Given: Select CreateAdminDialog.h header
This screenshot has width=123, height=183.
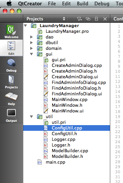Looking at the screenshot, I should coord(74,71).
